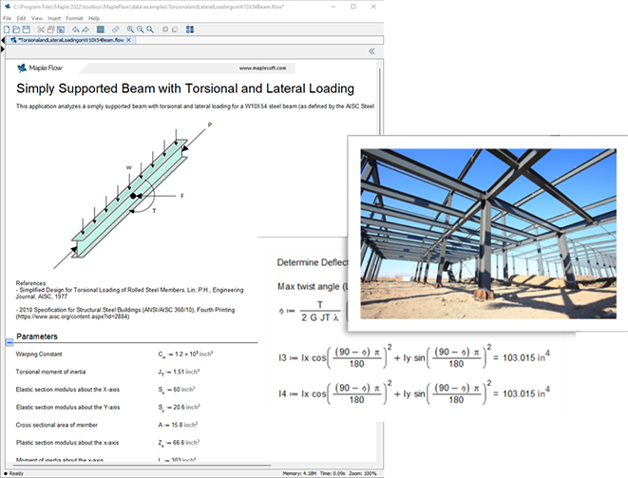Click the Cut scissors icon
The image size is (628, 478).
click(x=41, y=29)
